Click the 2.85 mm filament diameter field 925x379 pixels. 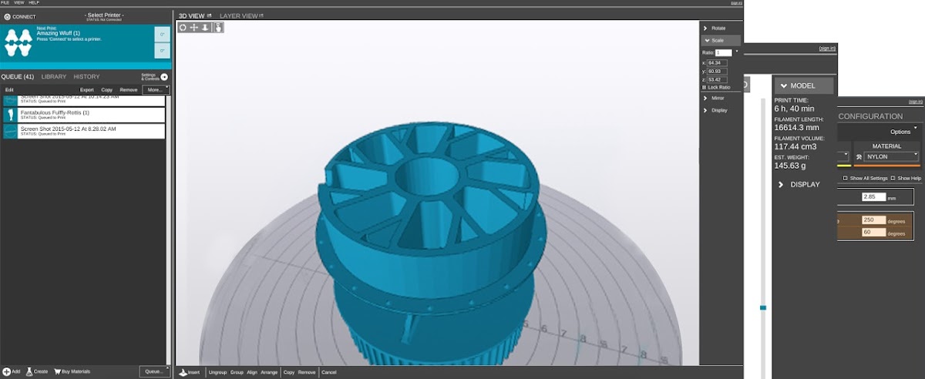tap(873, 197)
